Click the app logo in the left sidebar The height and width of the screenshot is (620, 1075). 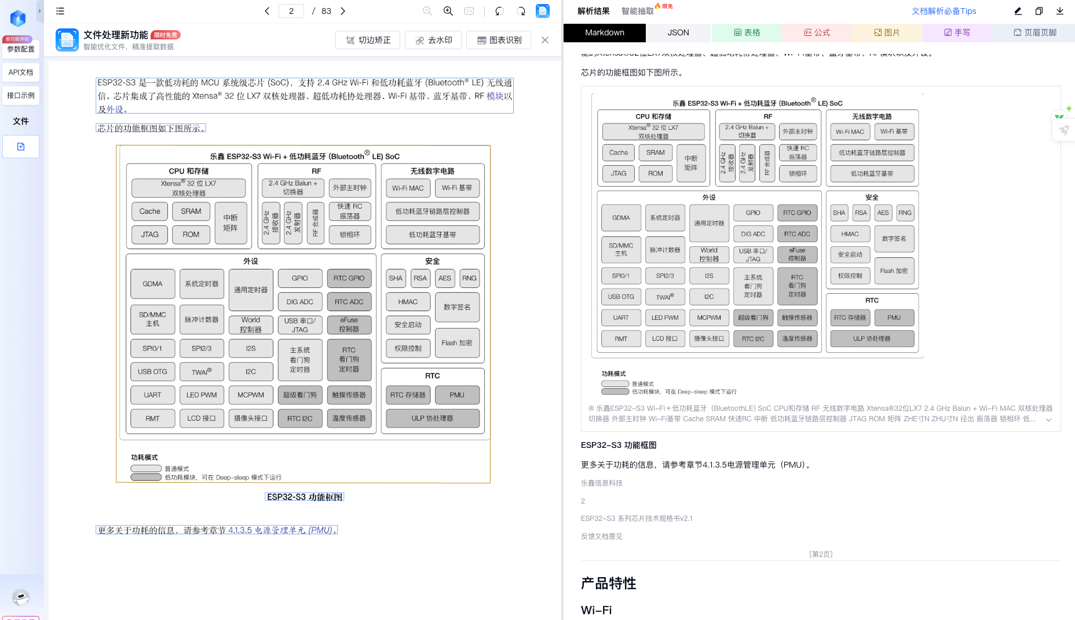click(18, 19)
